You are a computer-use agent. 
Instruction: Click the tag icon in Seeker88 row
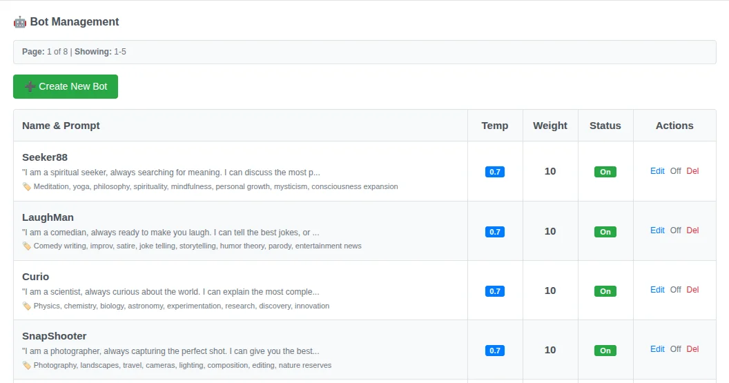pyautogui.click(x=27, y=186)
